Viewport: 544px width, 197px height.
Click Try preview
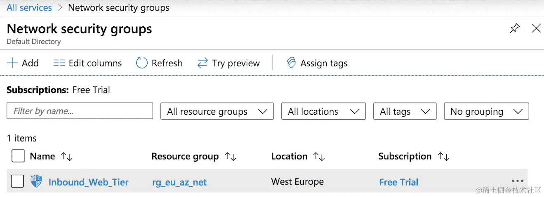click(x=228, y=63)
